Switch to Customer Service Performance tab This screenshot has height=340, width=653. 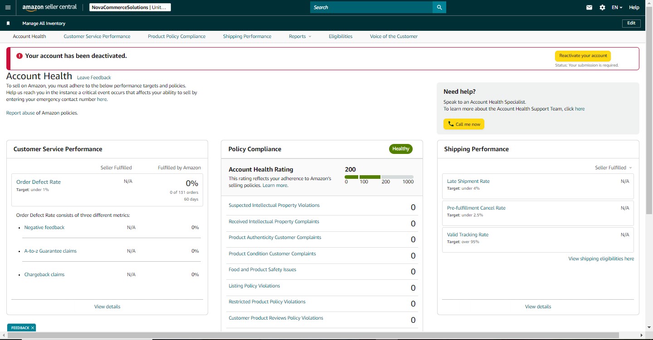point(97,36)
